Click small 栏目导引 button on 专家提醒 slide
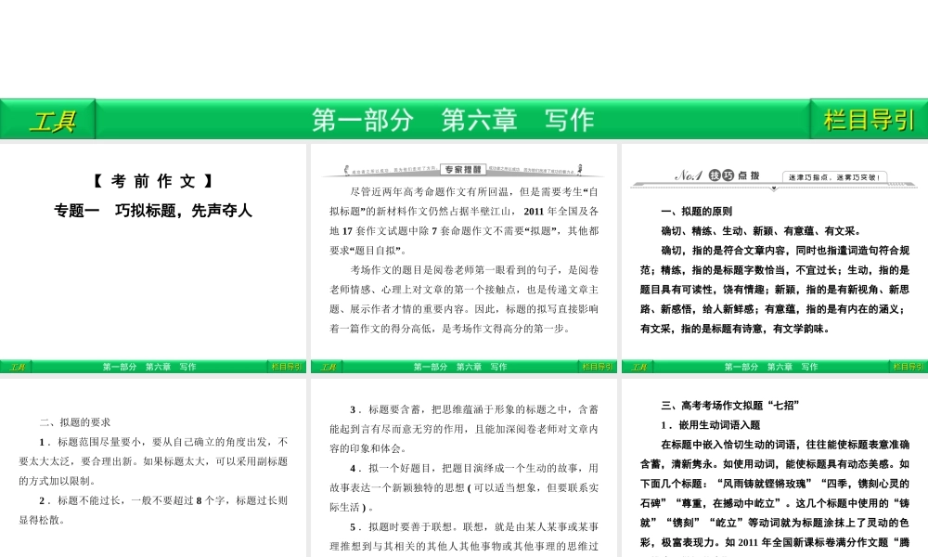 click(x=597, y=367)
